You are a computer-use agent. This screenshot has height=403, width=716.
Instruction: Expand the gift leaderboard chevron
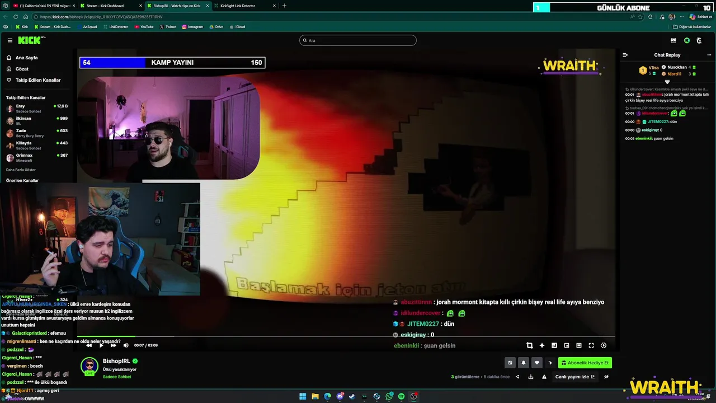click(x=667, y=82)
